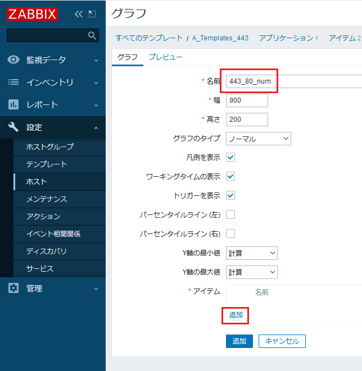Uncheck 凡例を表示 checkbox
The width and height of the screenshot is (362, 371).
pyautogui.click(x=230, y=157)
